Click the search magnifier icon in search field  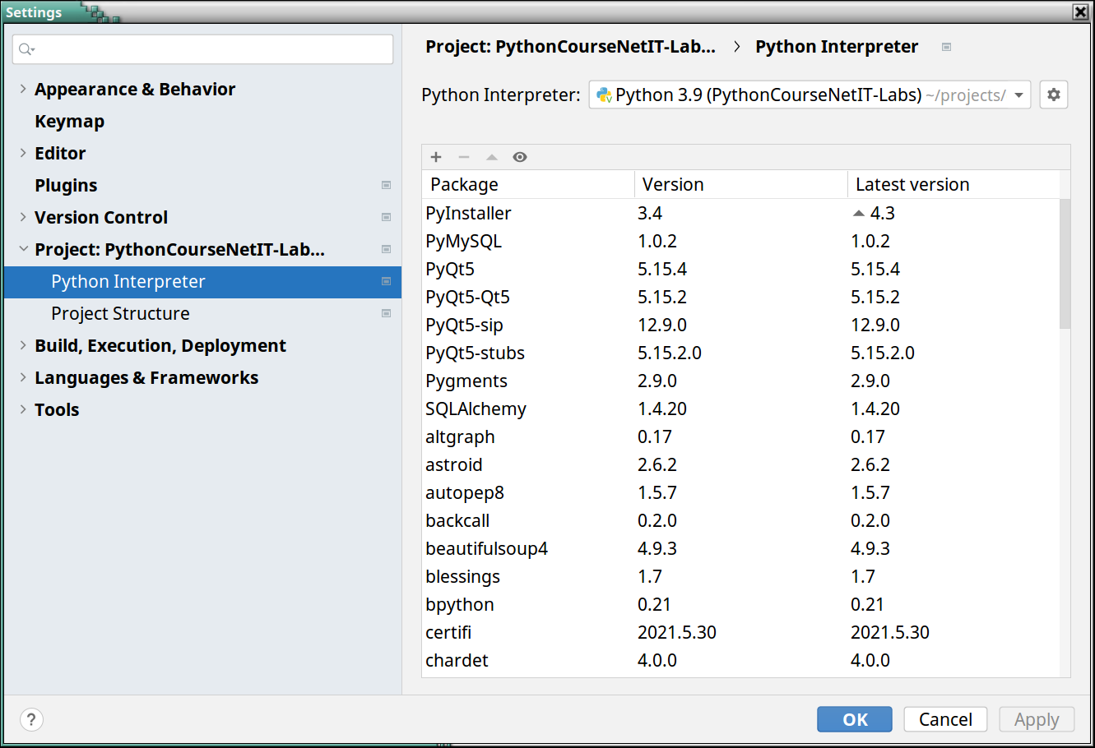click(26, 49)
